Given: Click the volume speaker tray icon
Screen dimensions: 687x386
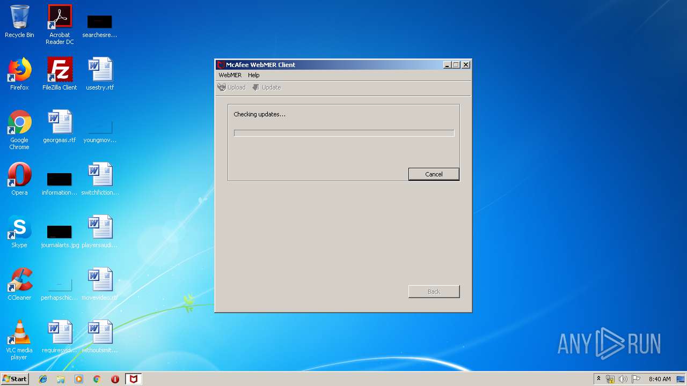Looking at the screenshot, I should (x=623, y=379).
